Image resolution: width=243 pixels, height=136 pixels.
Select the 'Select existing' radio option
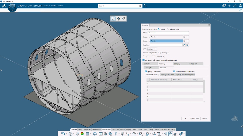168,29
